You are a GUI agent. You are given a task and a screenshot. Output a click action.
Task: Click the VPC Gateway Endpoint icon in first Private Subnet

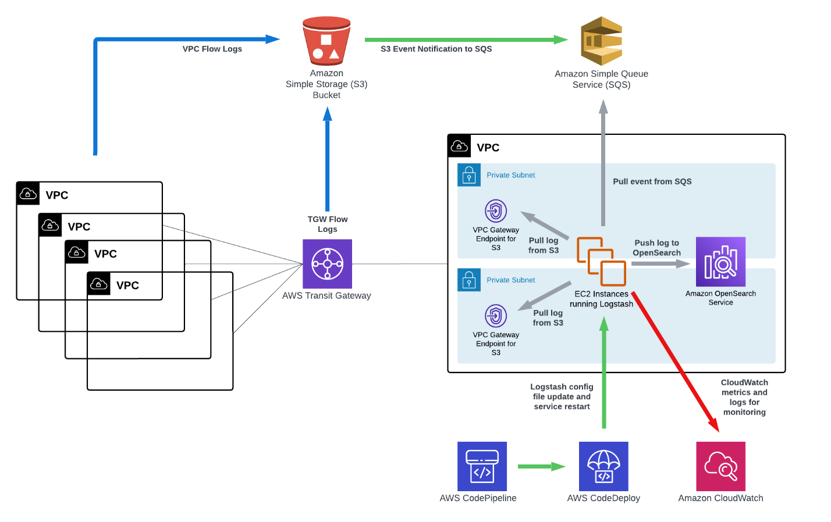[x=496, y=211]
